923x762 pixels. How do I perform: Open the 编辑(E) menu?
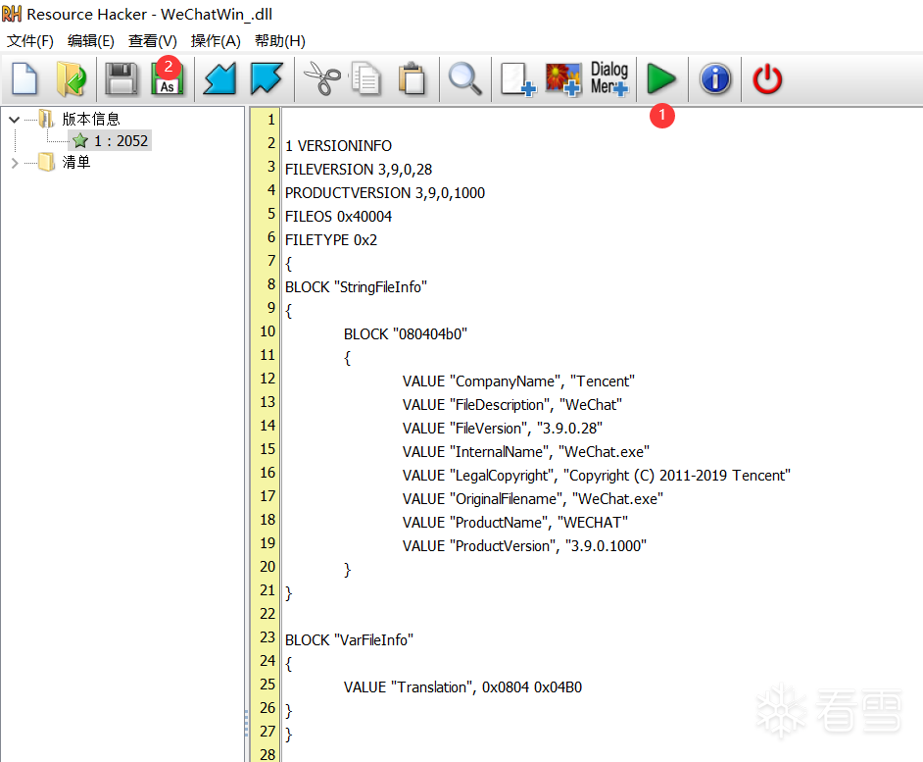coord(91,40)
